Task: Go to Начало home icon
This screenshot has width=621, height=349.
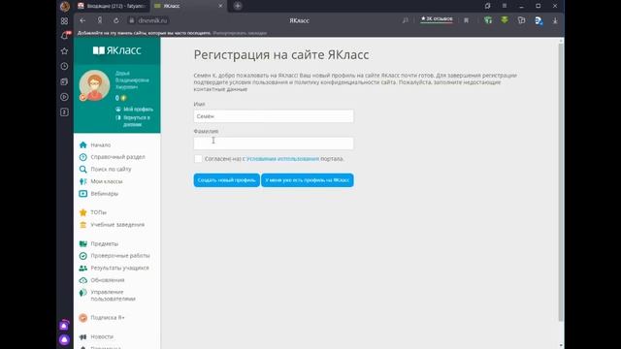Action: 82,144
